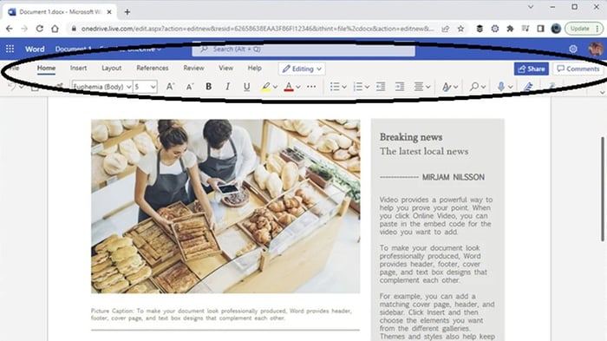Viewport: 607px width, 341px height.
Task: Toggle Underline formatting button
Action: pos(246,87)
